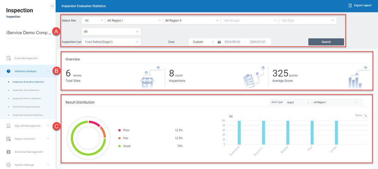Click the Export report icon
Viewport: 378px width, 169px height.
[x=350, y=6]
